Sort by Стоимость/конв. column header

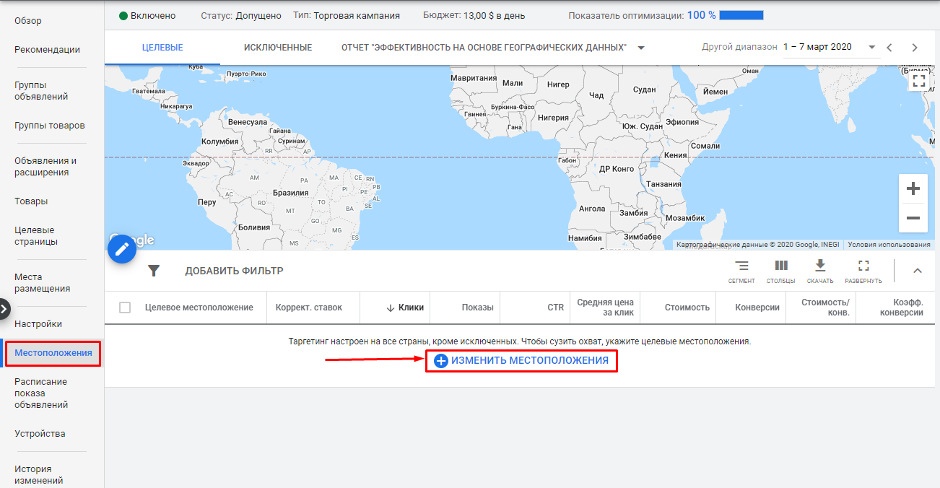826,308
